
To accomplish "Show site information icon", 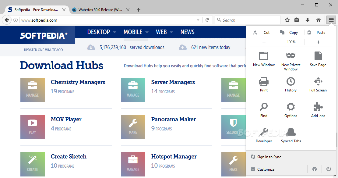I will click(x=16, y=20).
